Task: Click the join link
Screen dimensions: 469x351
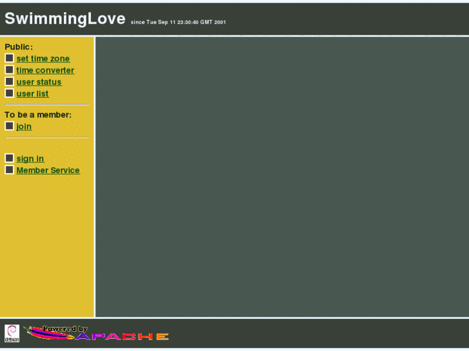Action: [24, 126]
